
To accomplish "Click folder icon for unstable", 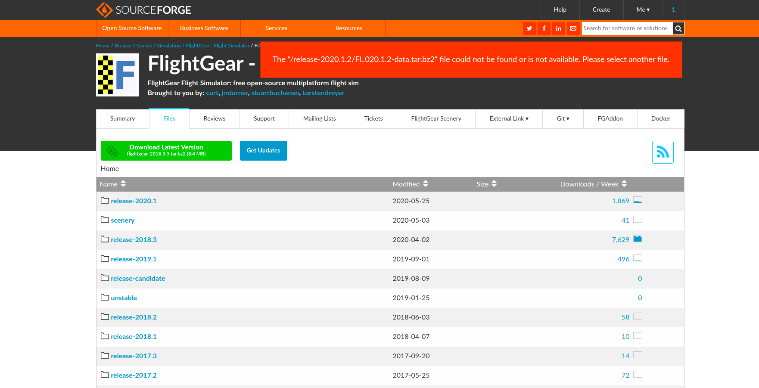I will (x=105, y=297).
